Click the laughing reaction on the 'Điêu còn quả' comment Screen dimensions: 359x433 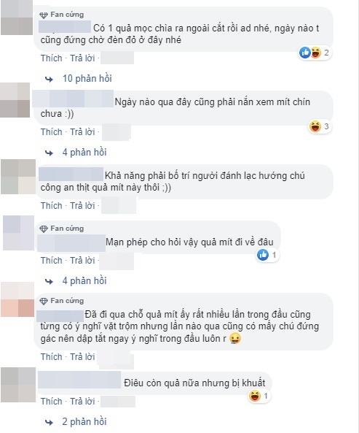(255, 396)
